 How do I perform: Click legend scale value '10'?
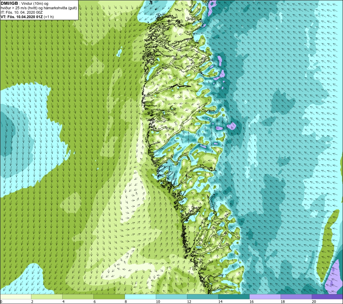[x=158, y=302]
